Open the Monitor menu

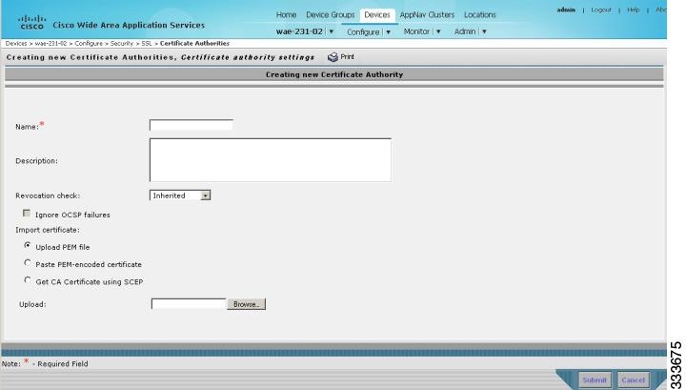click(x=416, y=31)
